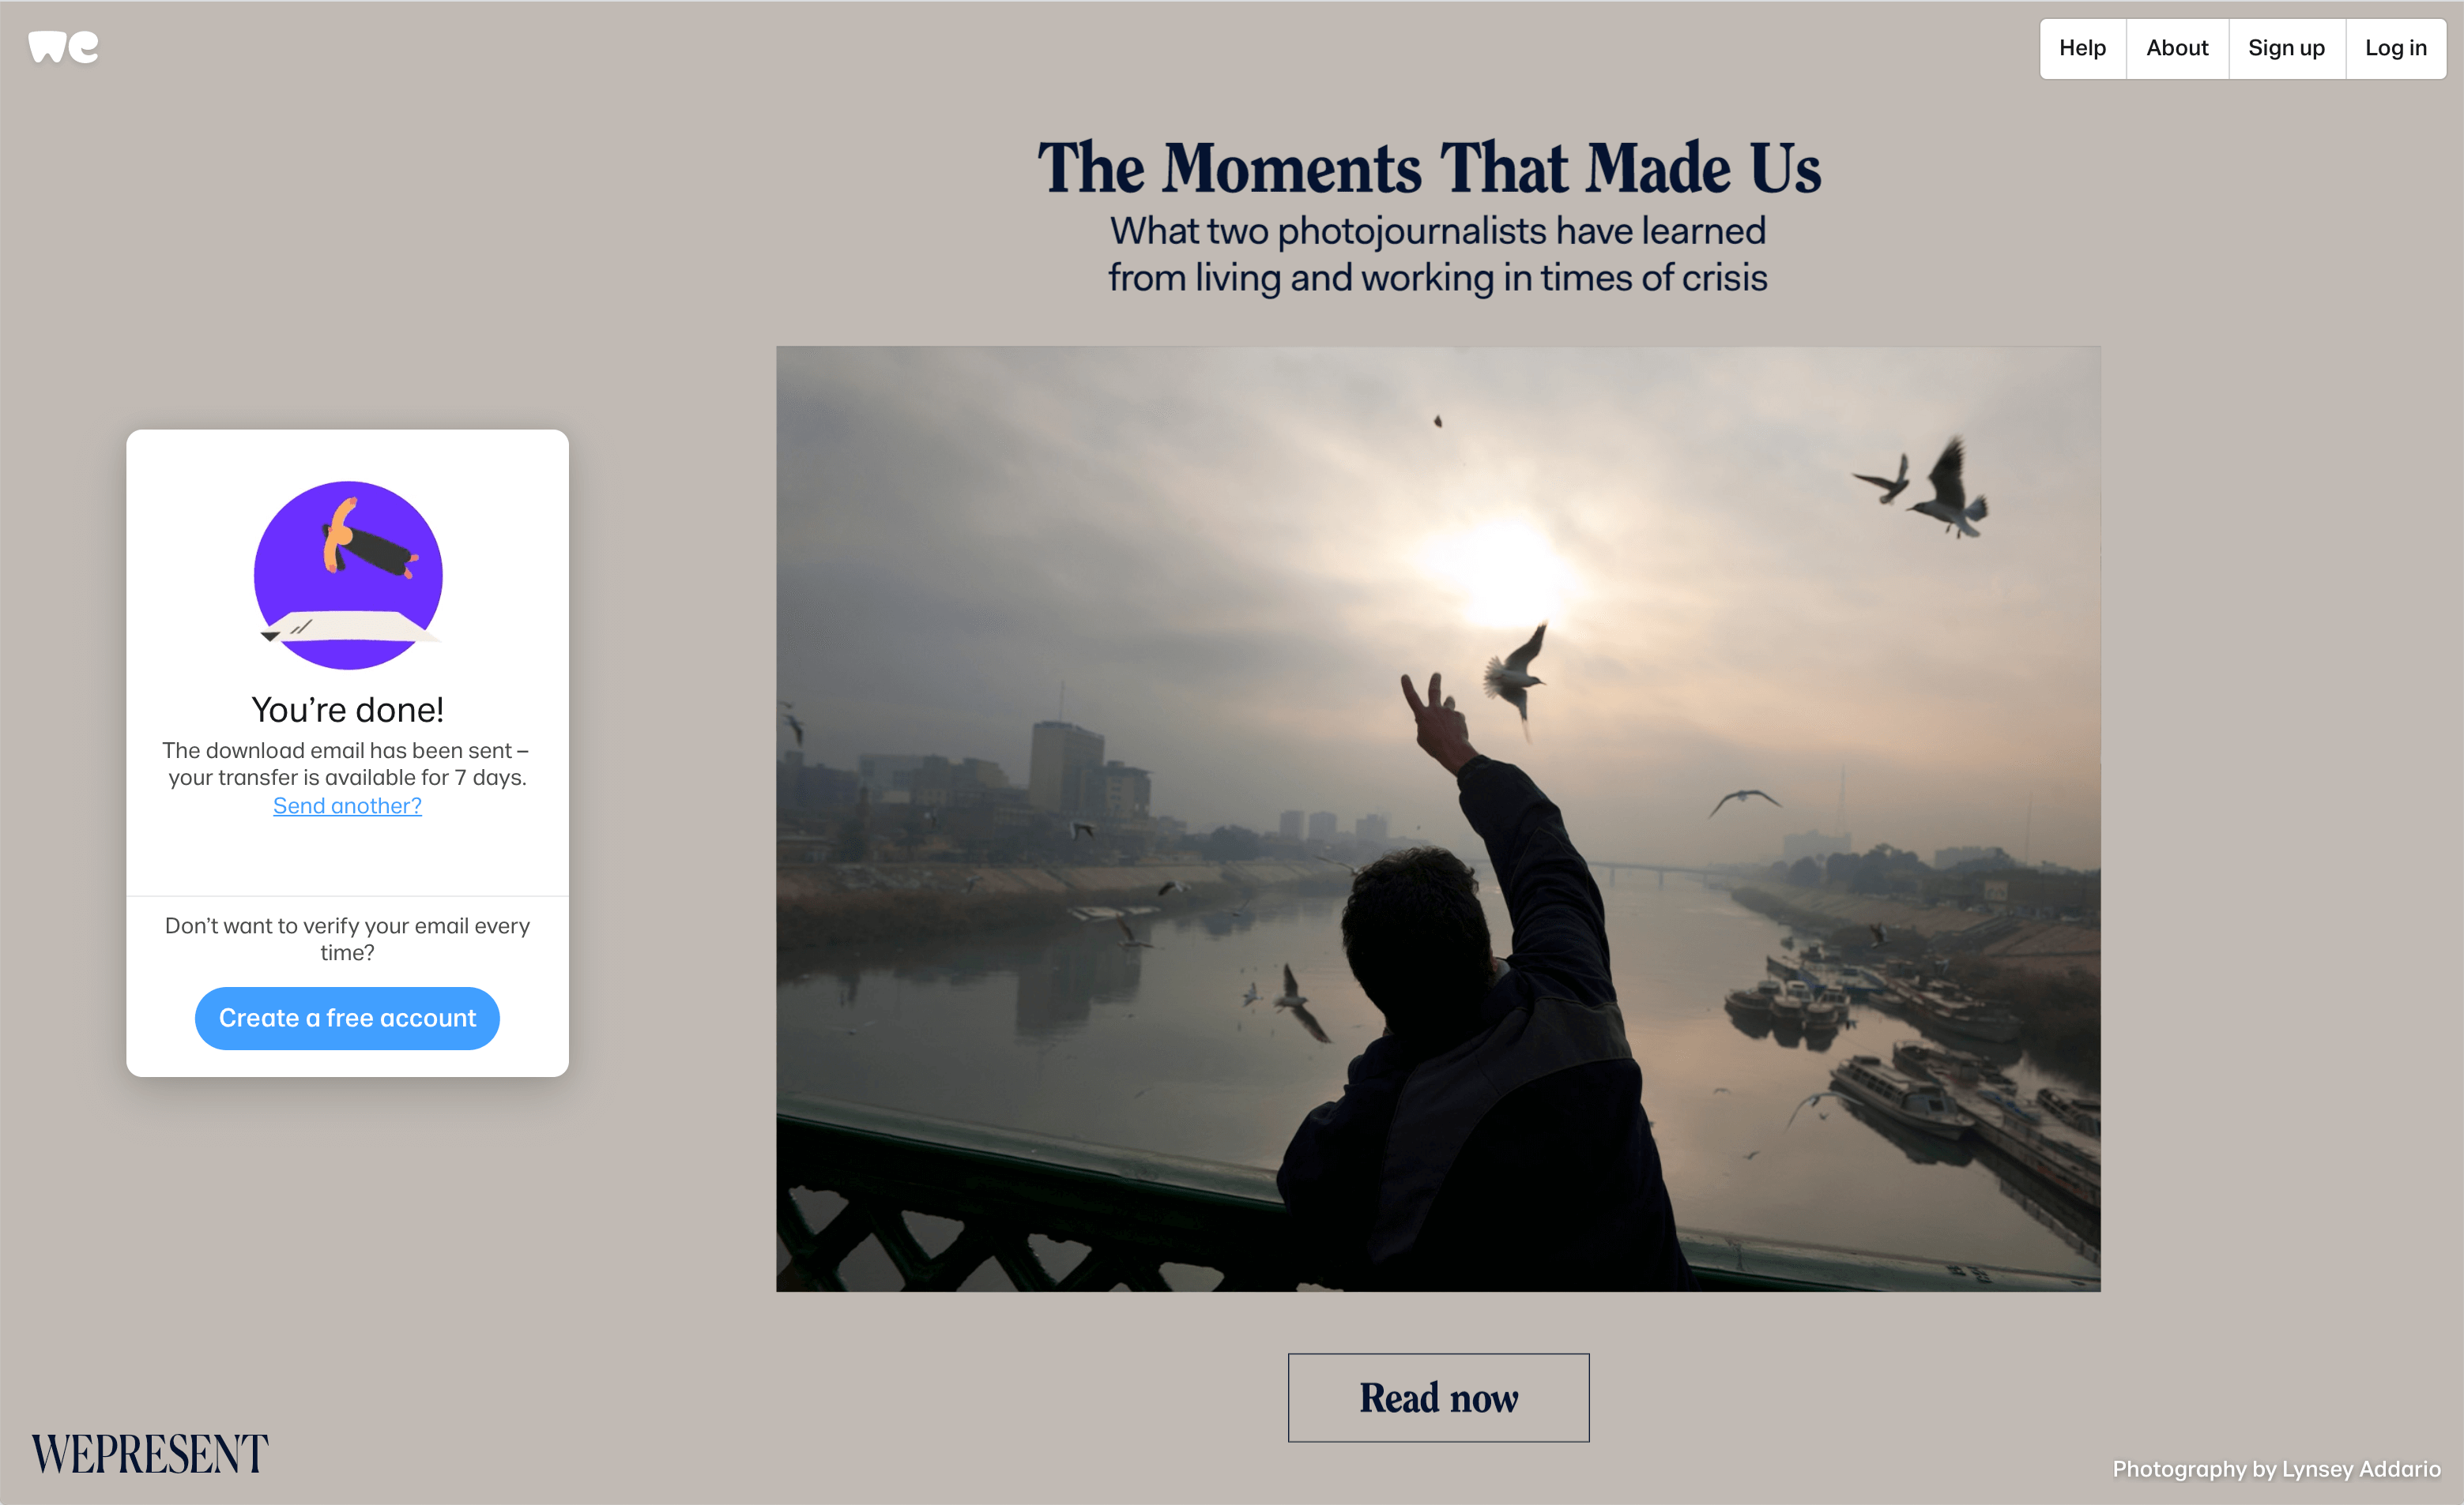
Task: Click the 'Create a free account' button
Action: coord(347,1016)
